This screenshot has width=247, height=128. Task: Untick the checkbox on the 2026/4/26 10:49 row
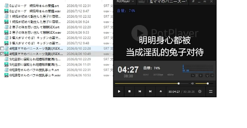[2, 54]
